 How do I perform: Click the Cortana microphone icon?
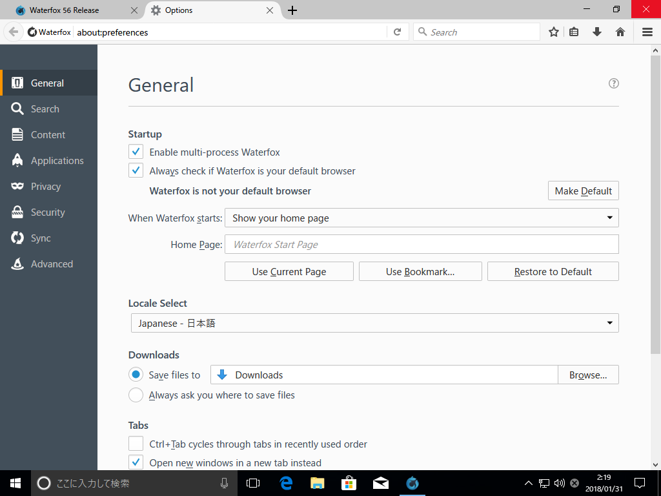(x=224, y=483)
